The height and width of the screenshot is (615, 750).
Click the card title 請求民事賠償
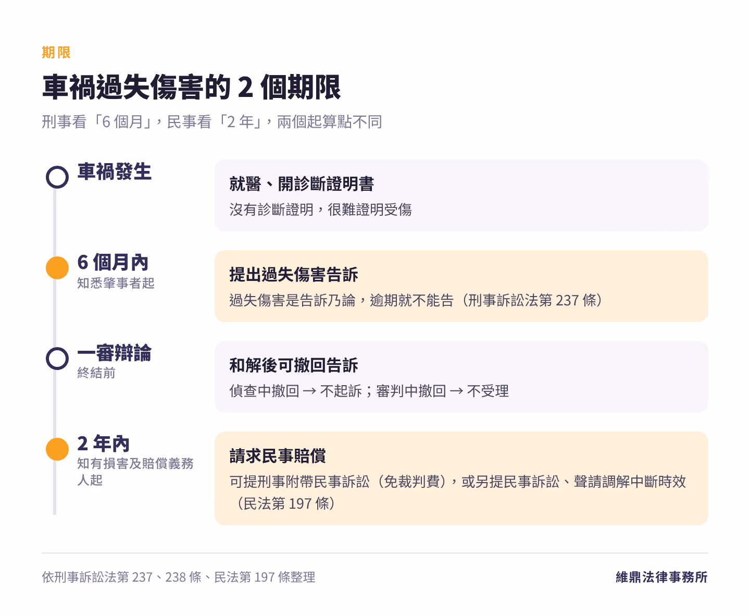[278, 456]
